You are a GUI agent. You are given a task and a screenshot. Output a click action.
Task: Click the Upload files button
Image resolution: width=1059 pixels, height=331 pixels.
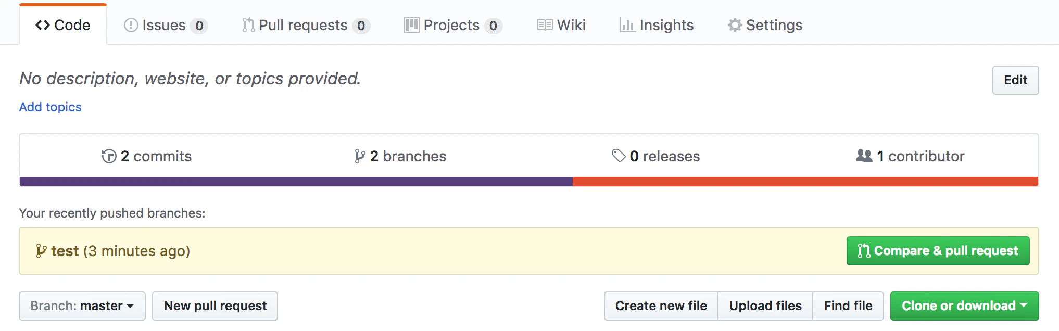pos(765,306)
